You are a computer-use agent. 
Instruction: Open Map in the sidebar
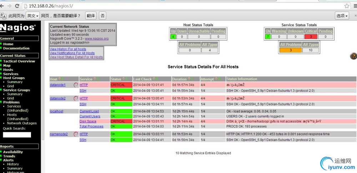point(7,65)
